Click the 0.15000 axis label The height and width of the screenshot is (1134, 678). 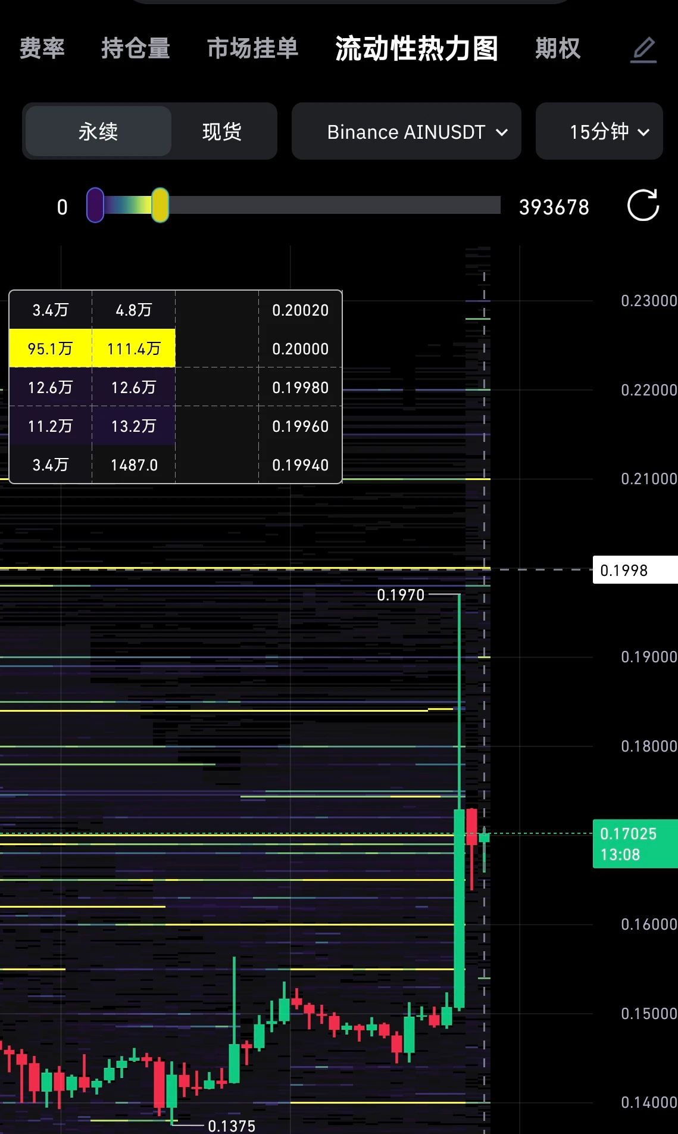click(x=649, y=1014)
